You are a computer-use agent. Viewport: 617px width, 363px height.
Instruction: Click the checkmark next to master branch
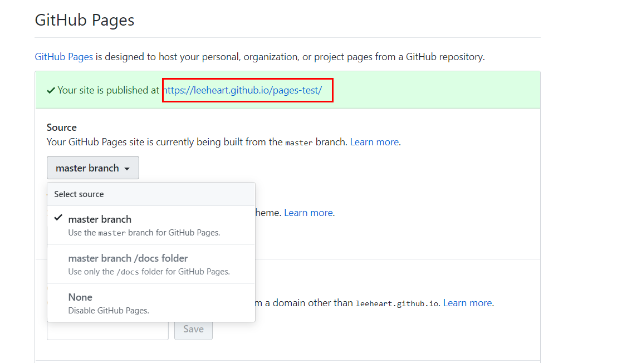click(58, 218)
